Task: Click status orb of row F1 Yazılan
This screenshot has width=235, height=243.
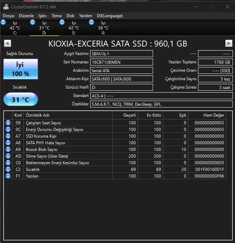Action: tap(8, 176)
